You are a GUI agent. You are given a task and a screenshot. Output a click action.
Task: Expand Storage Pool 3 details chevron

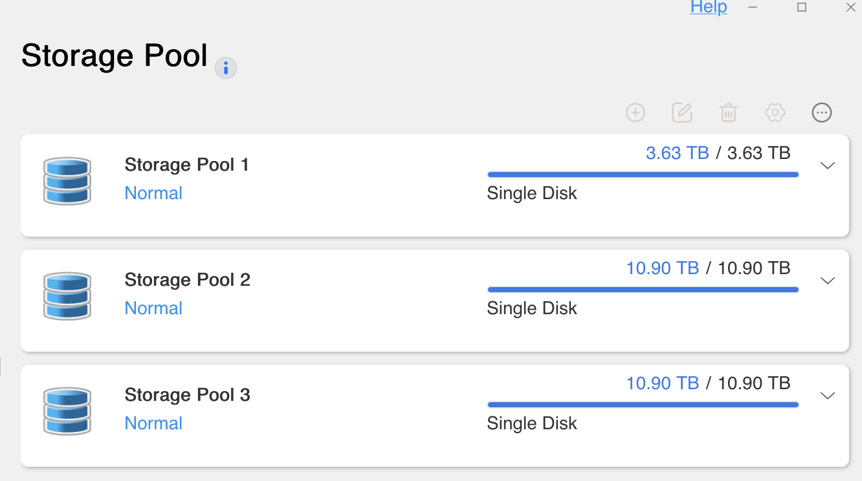828,396
